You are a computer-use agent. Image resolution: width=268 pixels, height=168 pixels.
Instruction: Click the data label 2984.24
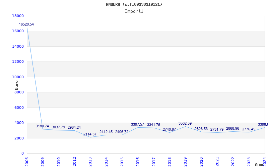74,128
